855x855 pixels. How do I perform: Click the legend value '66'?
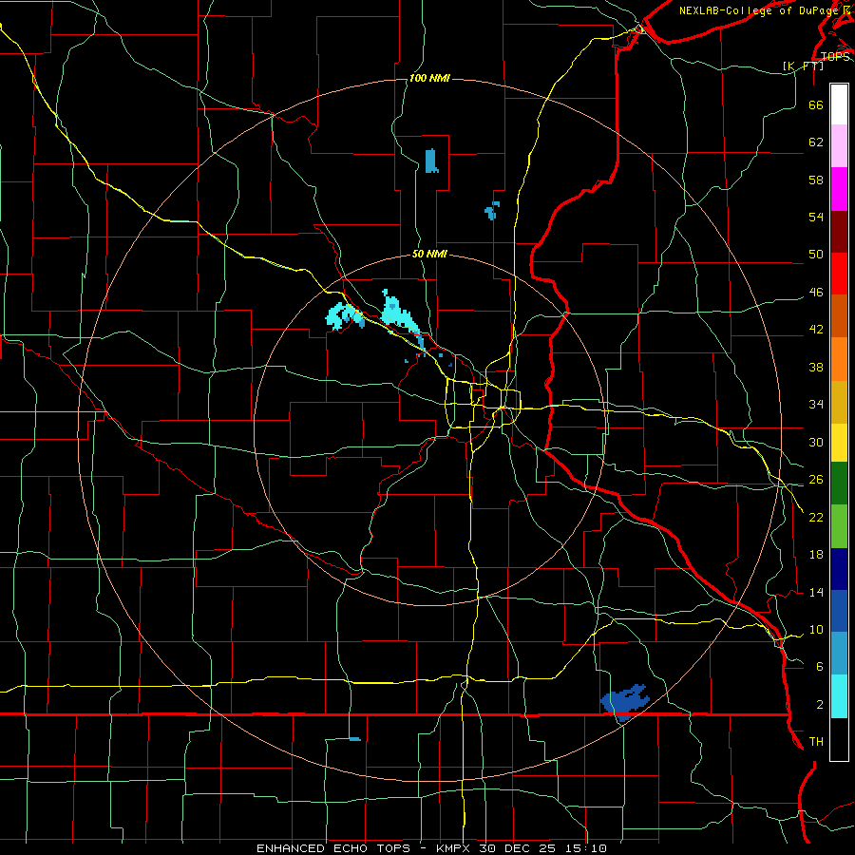(x=816, y=104)
